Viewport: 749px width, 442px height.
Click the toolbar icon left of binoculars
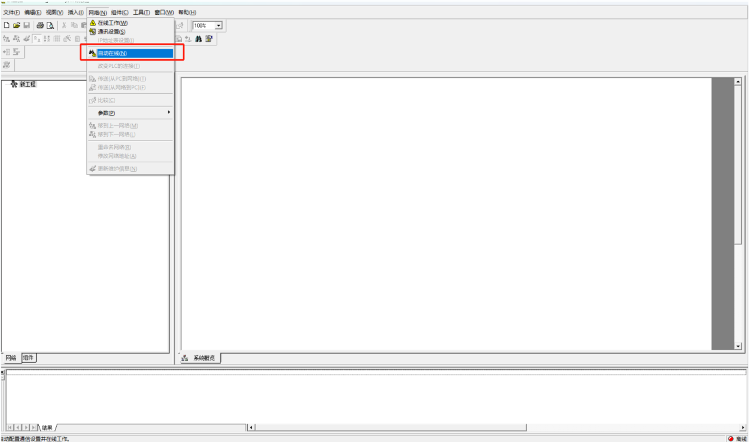188,39
